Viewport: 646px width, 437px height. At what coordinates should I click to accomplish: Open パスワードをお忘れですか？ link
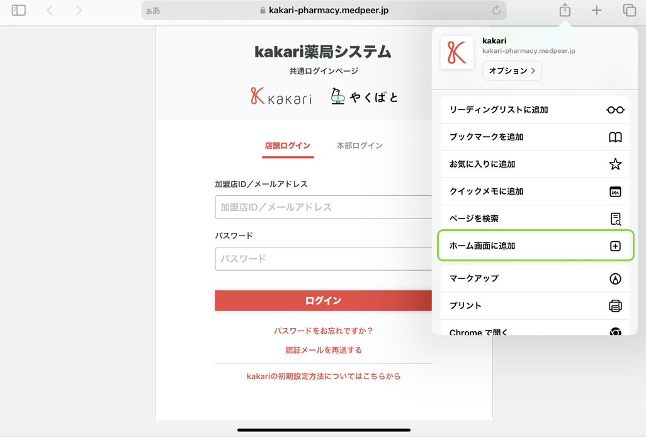click(324, 331)
